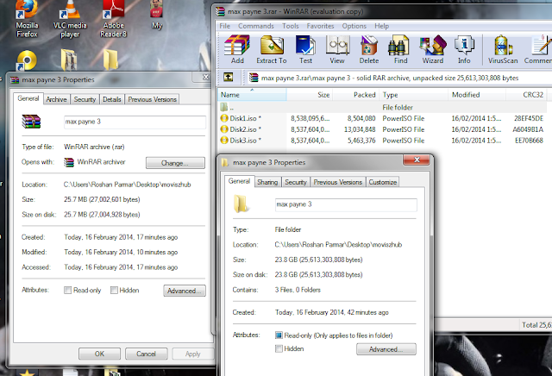Switch to Sharing tab in folder Properties
Viewport: 552px width, 376px height.
267,182
